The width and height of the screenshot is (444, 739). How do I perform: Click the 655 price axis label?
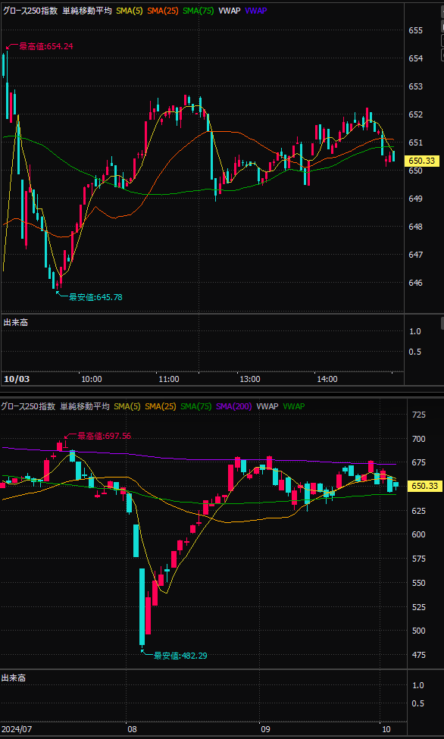pos(415,30)
